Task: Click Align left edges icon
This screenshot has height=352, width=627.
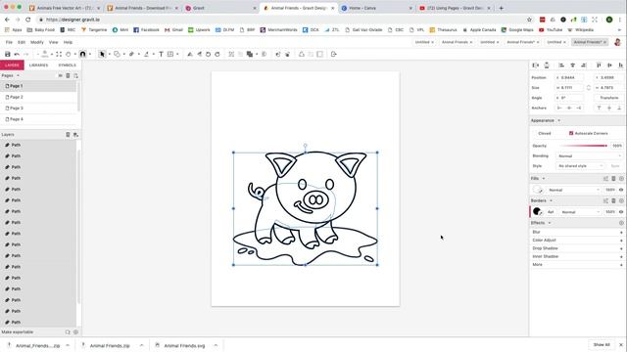Action: [561, 66]
